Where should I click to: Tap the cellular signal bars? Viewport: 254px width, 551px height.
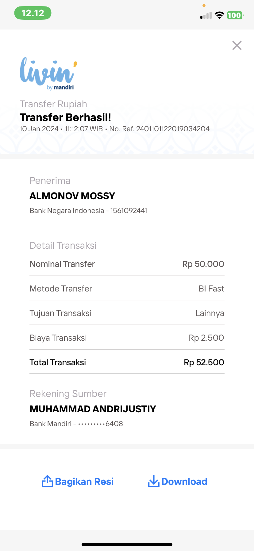coord(206,15)
